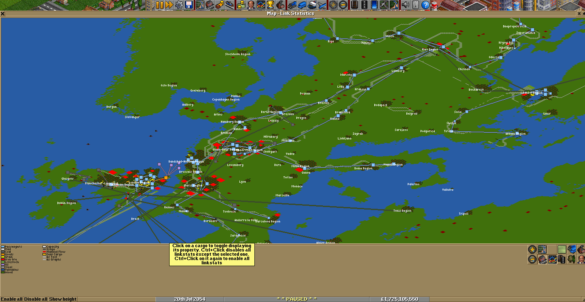Open the build road tool

point(364,5)
